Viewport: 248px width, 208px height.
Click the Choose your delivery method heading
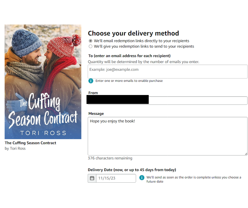pos(133,33)
